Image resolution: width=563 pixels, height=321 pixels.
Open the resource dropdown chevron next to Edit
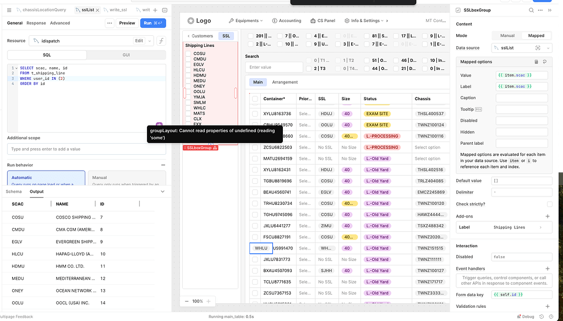(x=149, y=40)
